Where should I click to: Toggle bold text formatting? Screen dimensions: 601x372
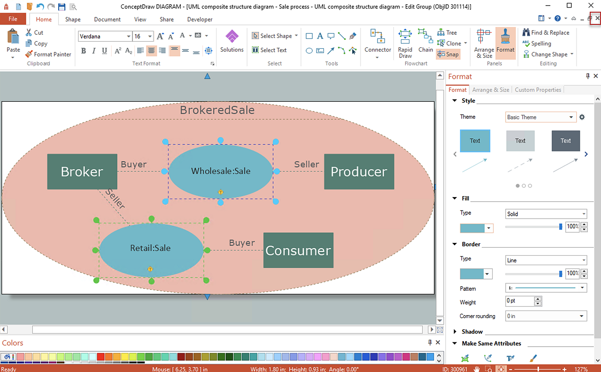coord(84,51)
